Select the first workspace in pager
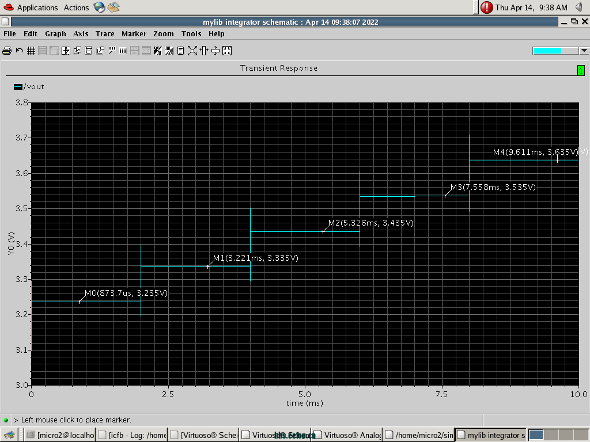Screen dimensions: 590x442 [536, 435]
